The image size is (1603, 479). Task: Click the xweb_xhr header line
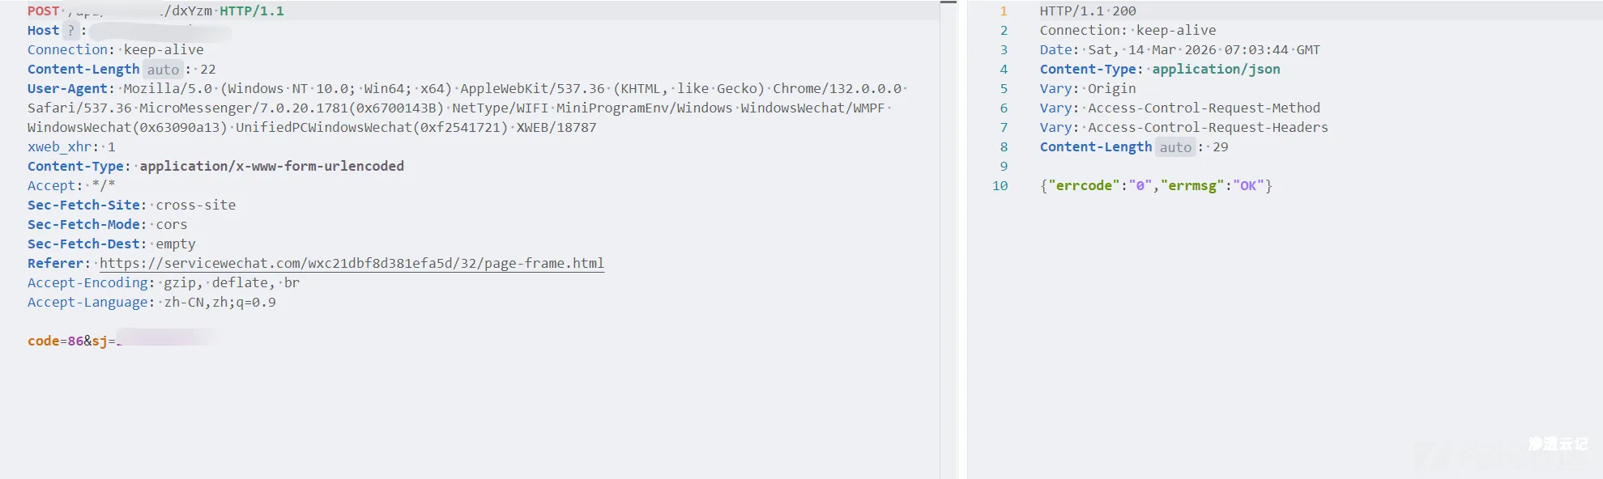pyautogui.click(x=71, y=147)
